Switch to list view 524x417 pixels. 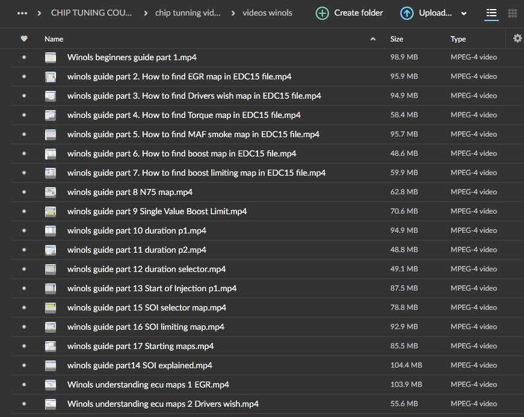point(492,13)
